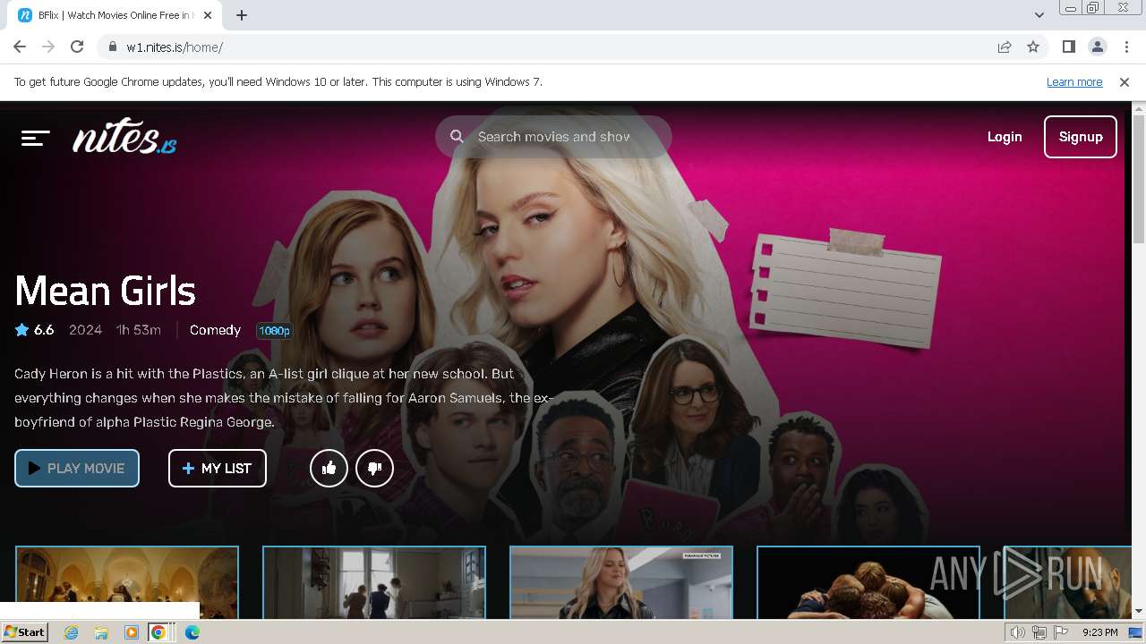
Task: Share this page icon
Action: (1005, 47)
